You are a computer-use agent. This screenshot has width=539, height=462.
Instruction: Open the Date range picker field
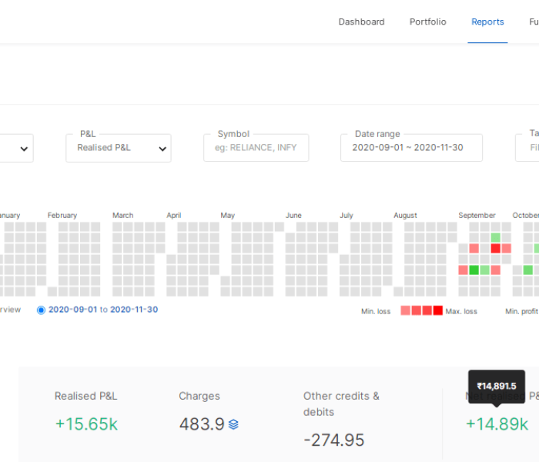click(411, 148)
